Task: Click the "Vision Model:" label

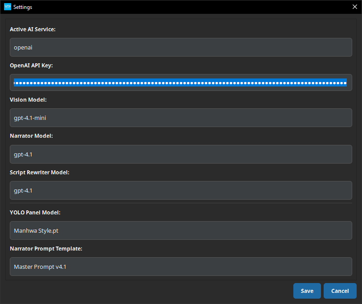Action: tap(28, 99)
